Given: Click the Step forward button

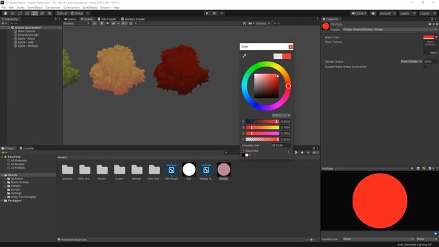Looking at the screenshot, I should pyautogui.click(x=222, y=13).
